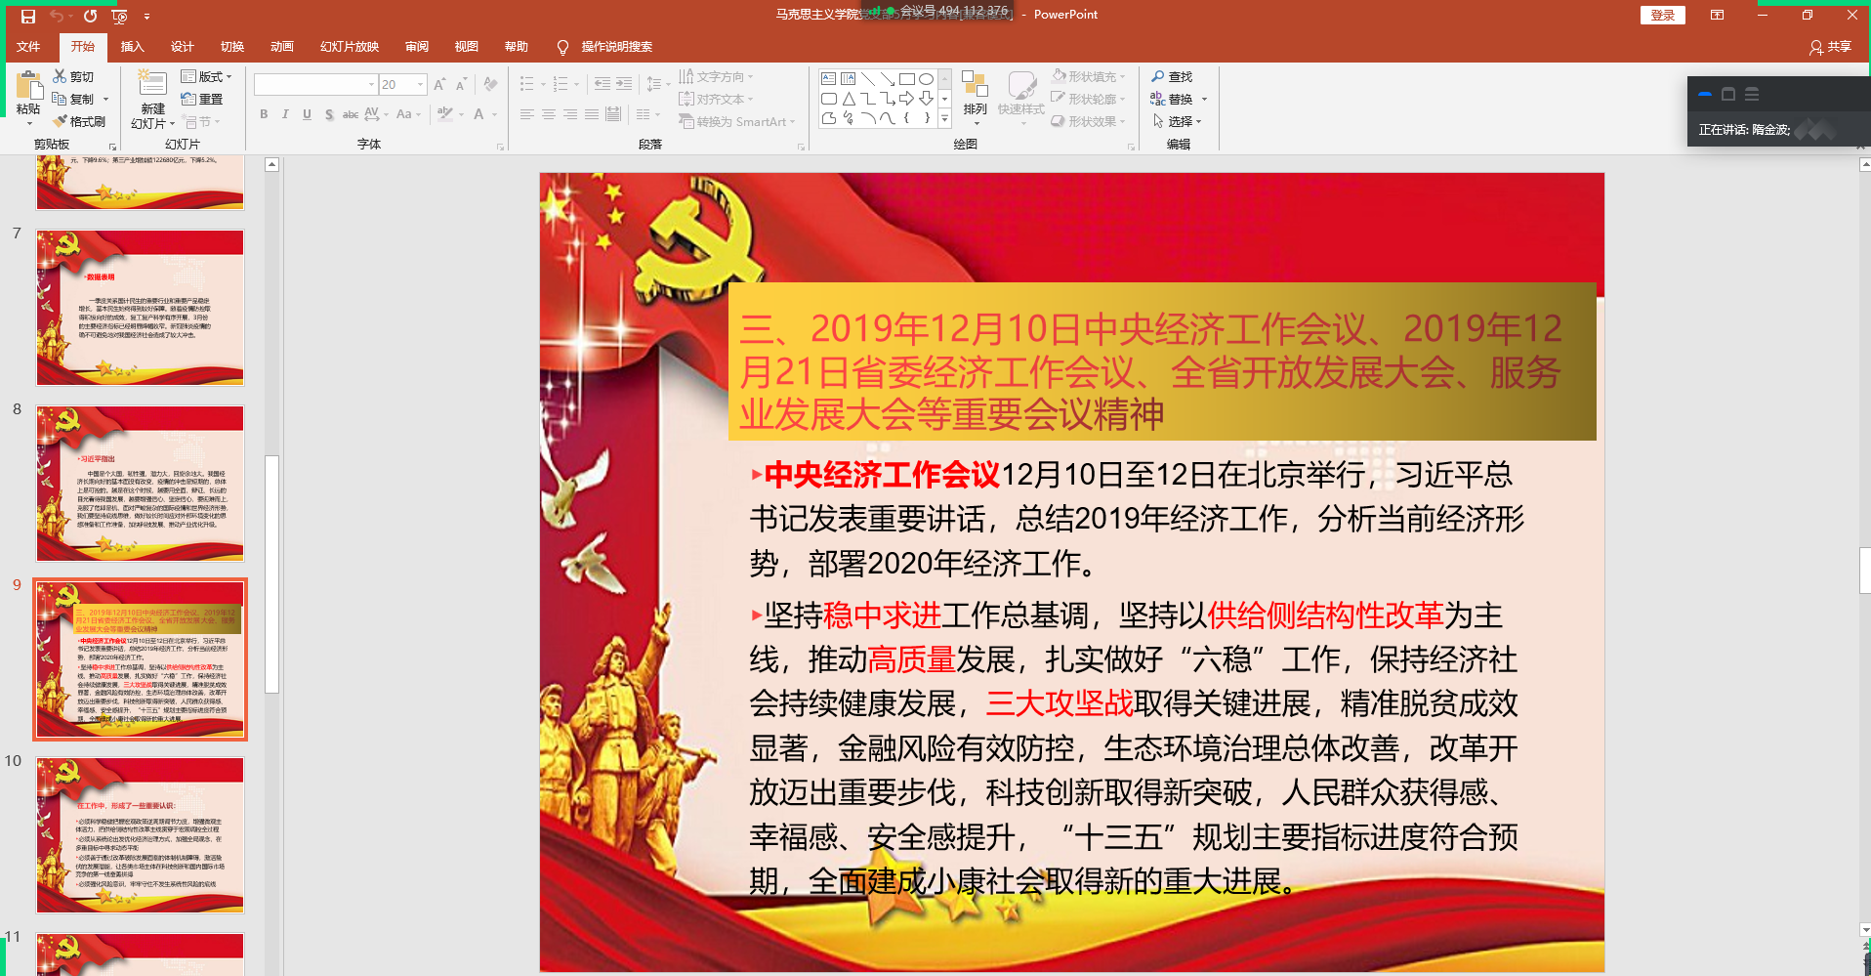Toggle Bold formatting
The width and height of the screenshot is (1871, 976).
pyautogui.click(x=264, y=114)
